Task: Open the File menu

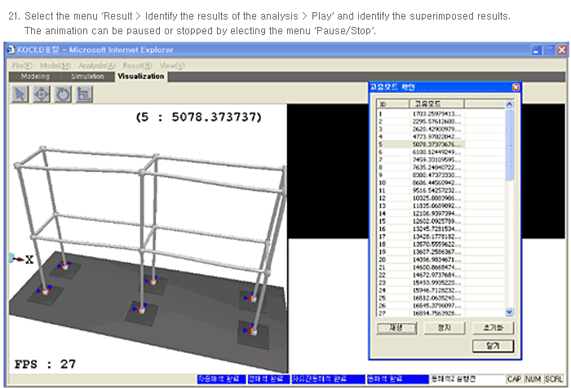Action: pos(22,65)
